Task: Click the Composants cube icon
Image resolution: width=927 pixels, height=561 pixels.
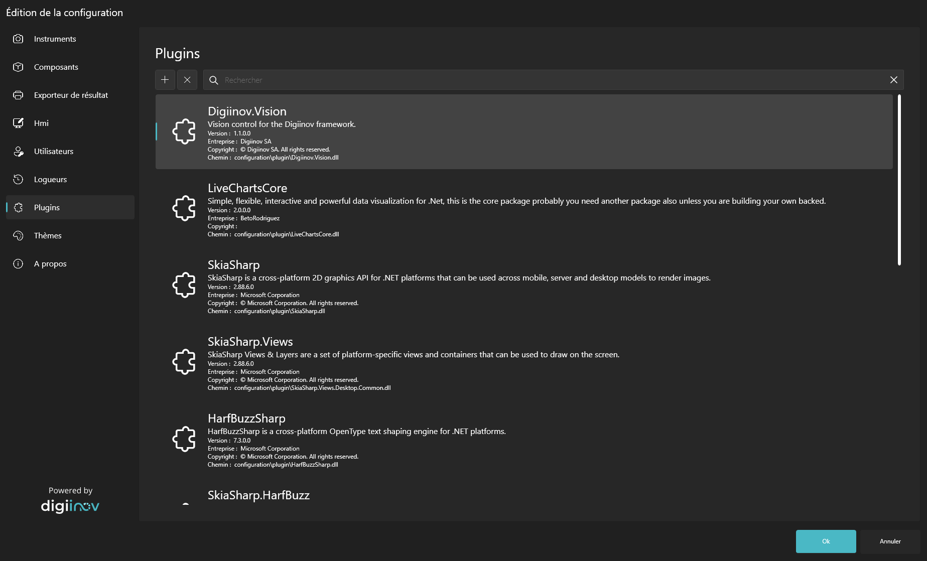Action: (18, 67)
